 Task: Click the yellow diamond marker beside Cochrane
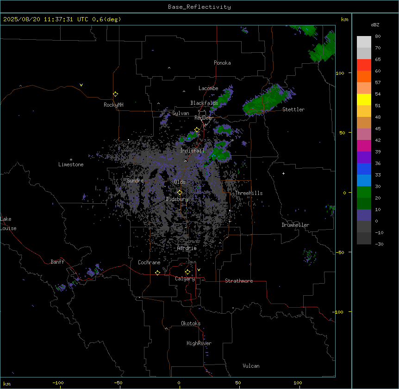click(x=157, y=273)
